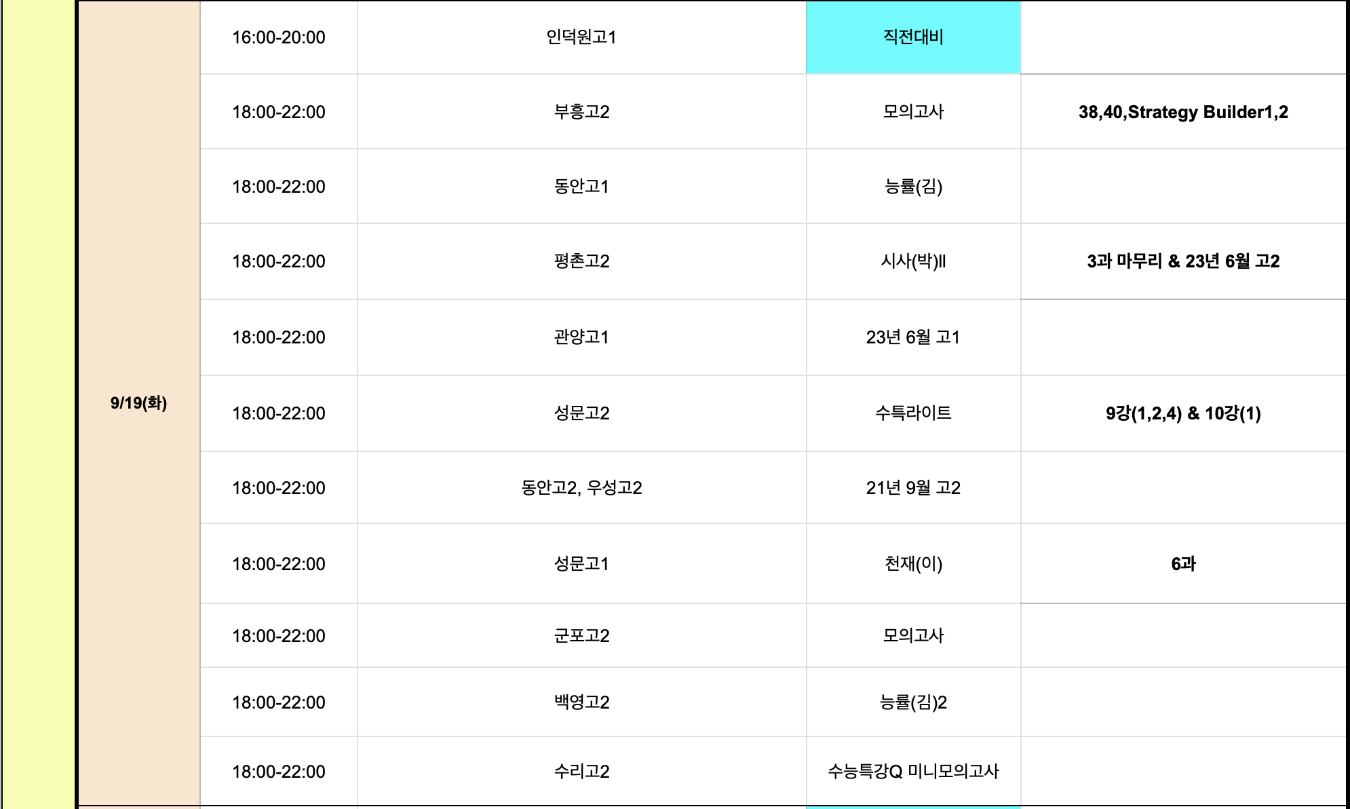Click the 38,40,Strategy Builder1,2 cell
This screenshot has height=809, width=1350.
pyautogui.click(x=1183, y=112)
